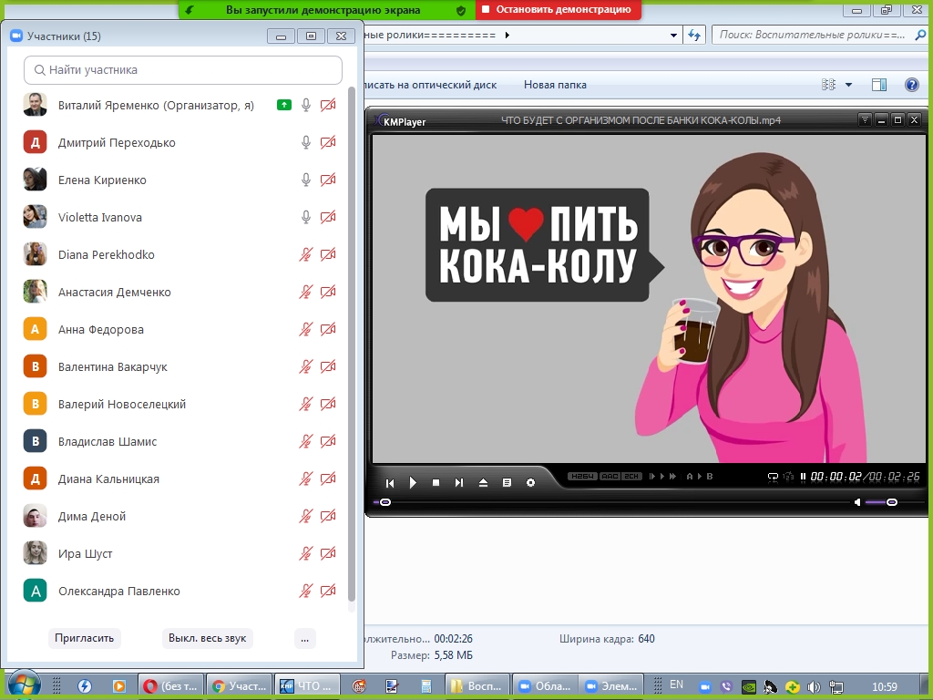Stop playback in KMPlayer
Viewport: 933px width, 700px height.
(x=436, y=483)
